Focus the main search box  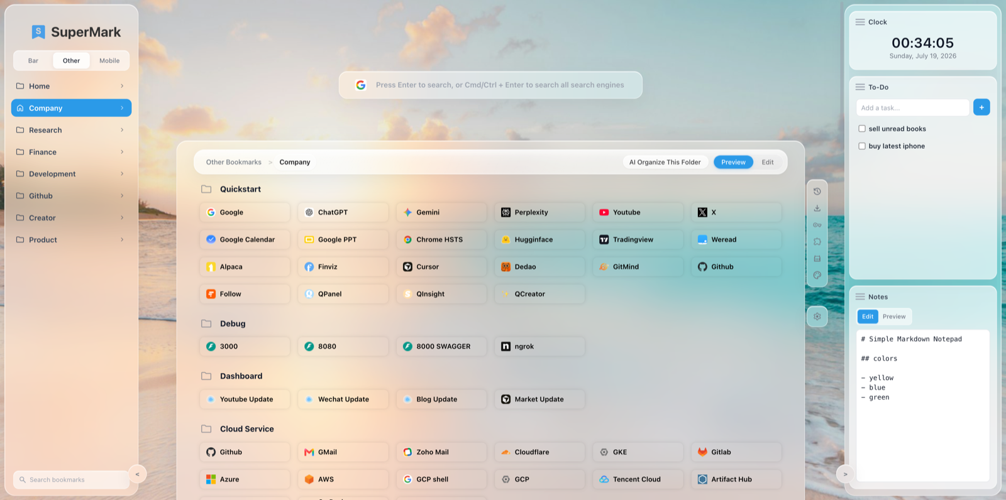[490, 85]
